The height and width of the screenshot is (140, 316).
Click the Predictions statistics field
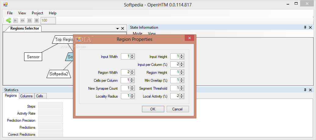[x=51, y=126]
